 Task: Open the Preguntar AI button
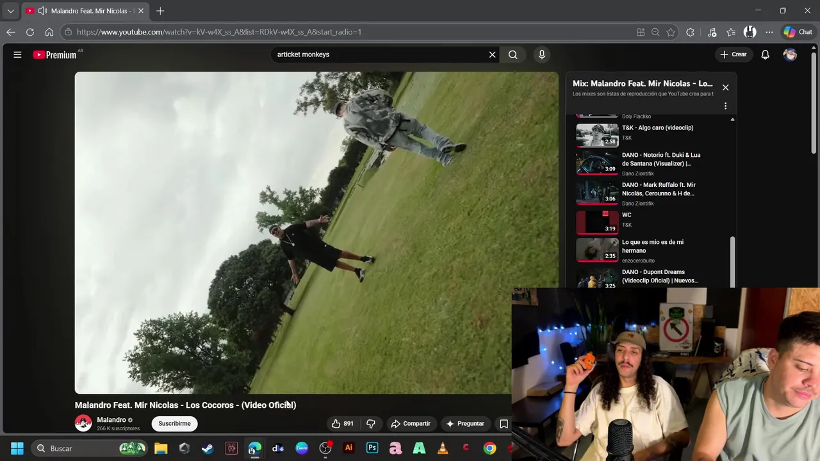[x=465, y=423]
